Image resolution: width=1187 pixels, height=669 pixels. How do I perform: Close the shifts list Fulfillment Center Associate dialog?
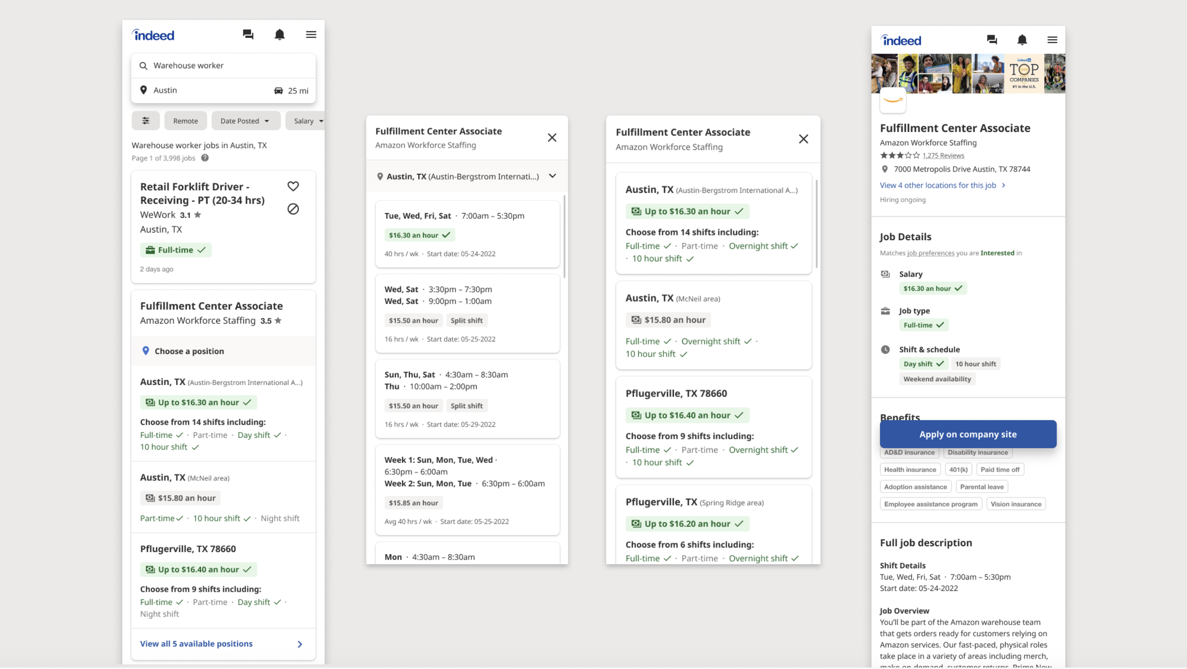[x=552, y=138]
